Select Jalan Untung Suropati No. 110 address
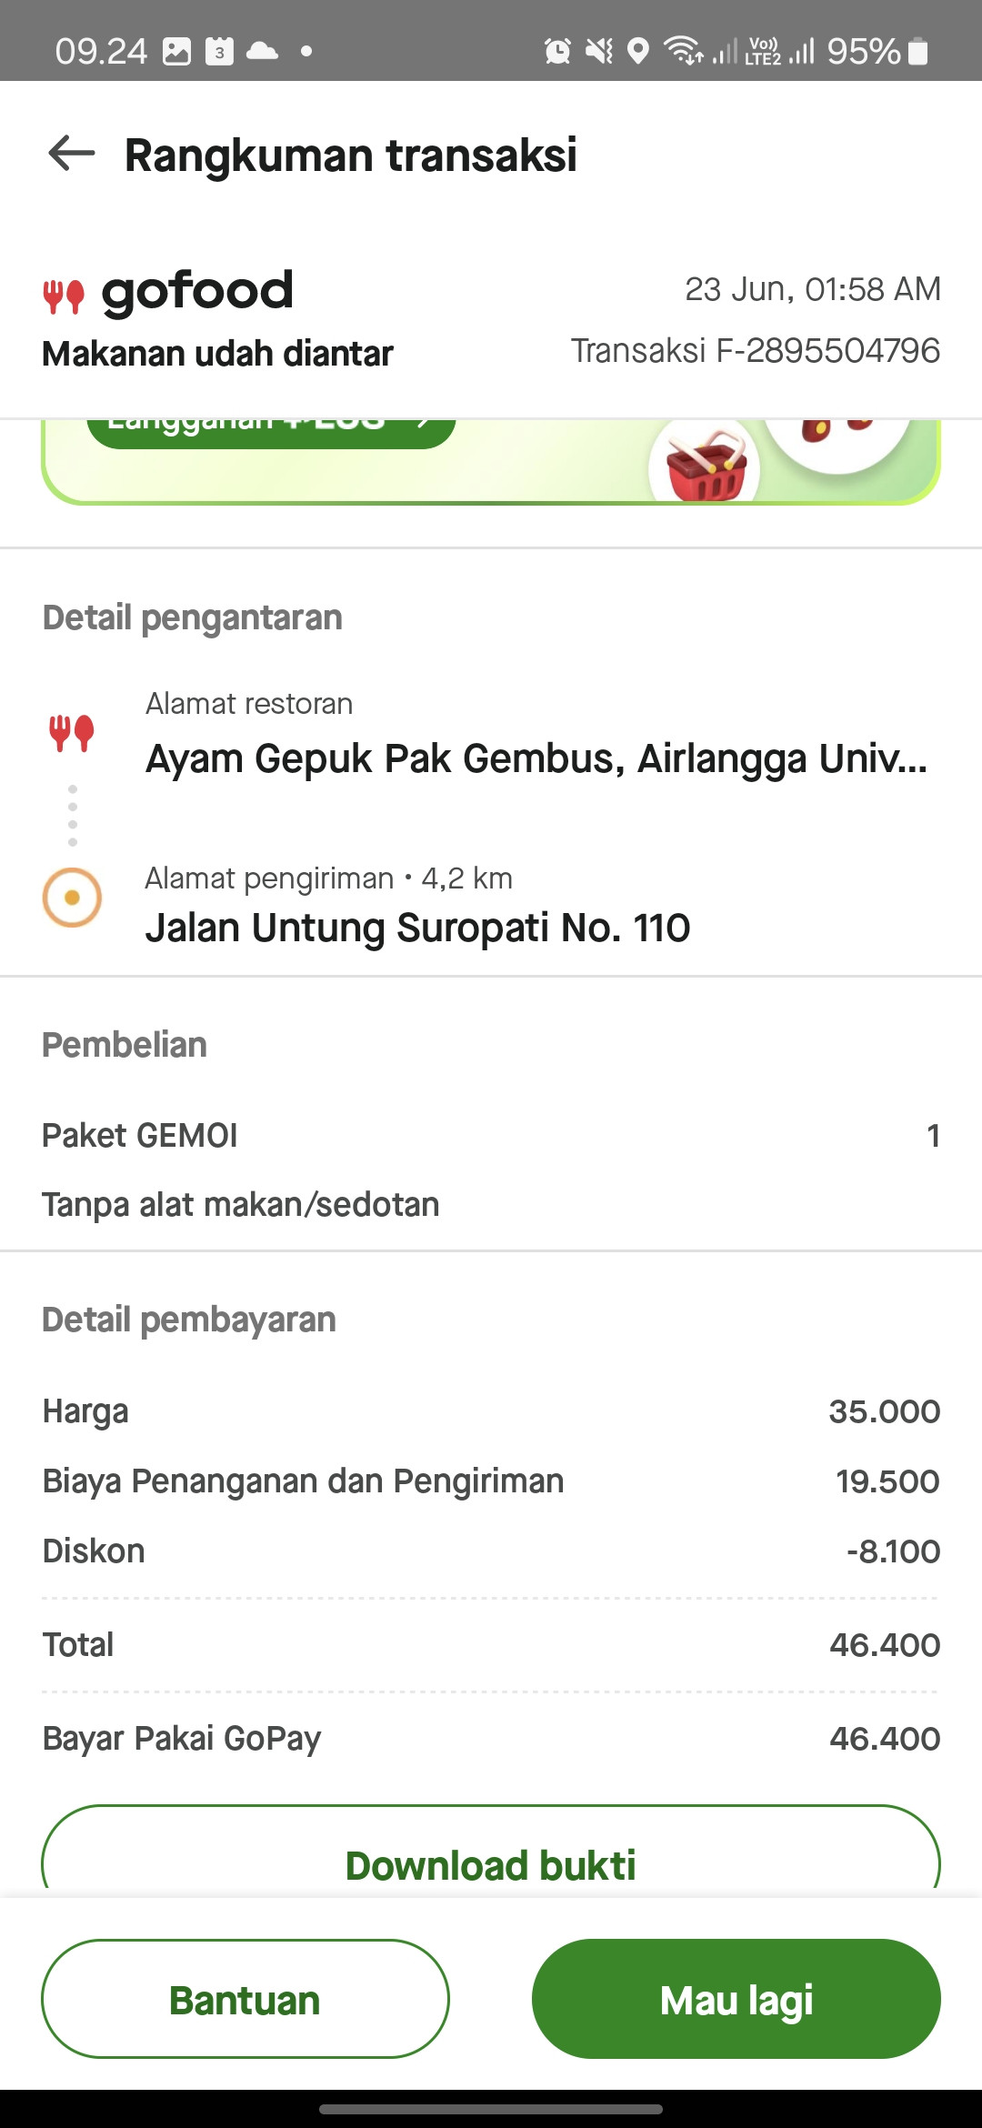The height and width of the screenshot is (2128, 982). 418,928
